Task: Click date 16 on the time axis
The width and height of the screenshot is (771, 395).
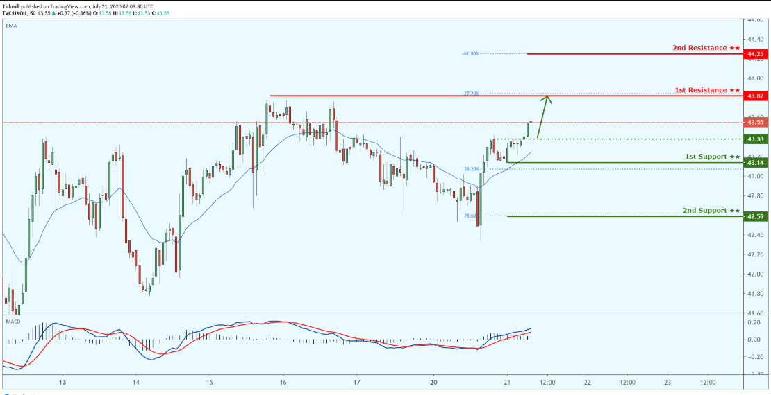Action: point(283,381)
